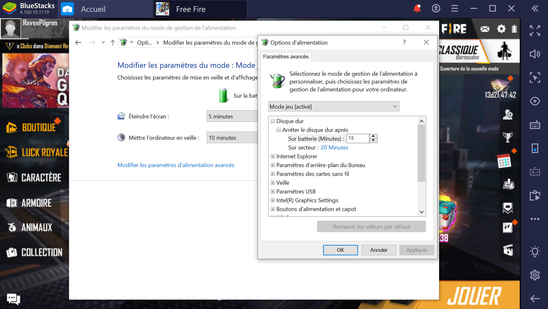This screenshot has height=309, width=548.
Task: Open LUCK ROYALE in Free Fire menu
Action: 36,152
